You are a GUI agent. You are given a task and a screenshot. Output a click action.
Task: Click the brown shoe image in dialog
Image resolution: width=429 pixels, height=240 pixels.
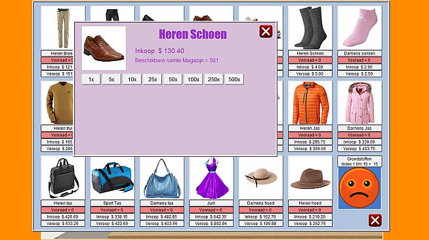pos(104,48)
